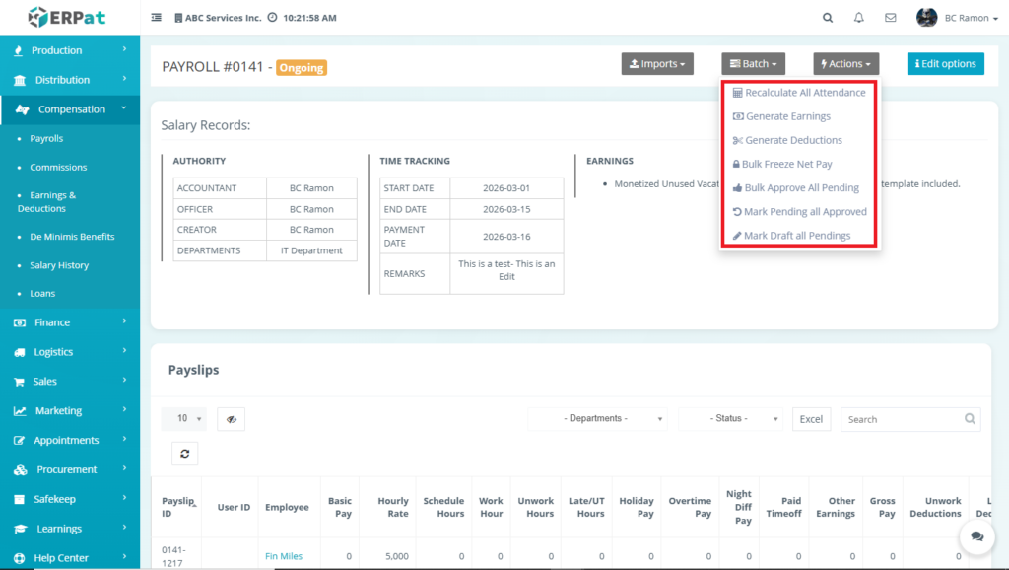Viewport: 1009px width, 570px height.
Task: Open the page size dropdown showing 10
Action: point(184,419)
